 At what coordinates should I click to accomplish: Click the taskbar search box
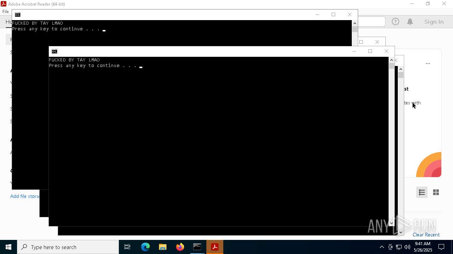coord(68,247)
